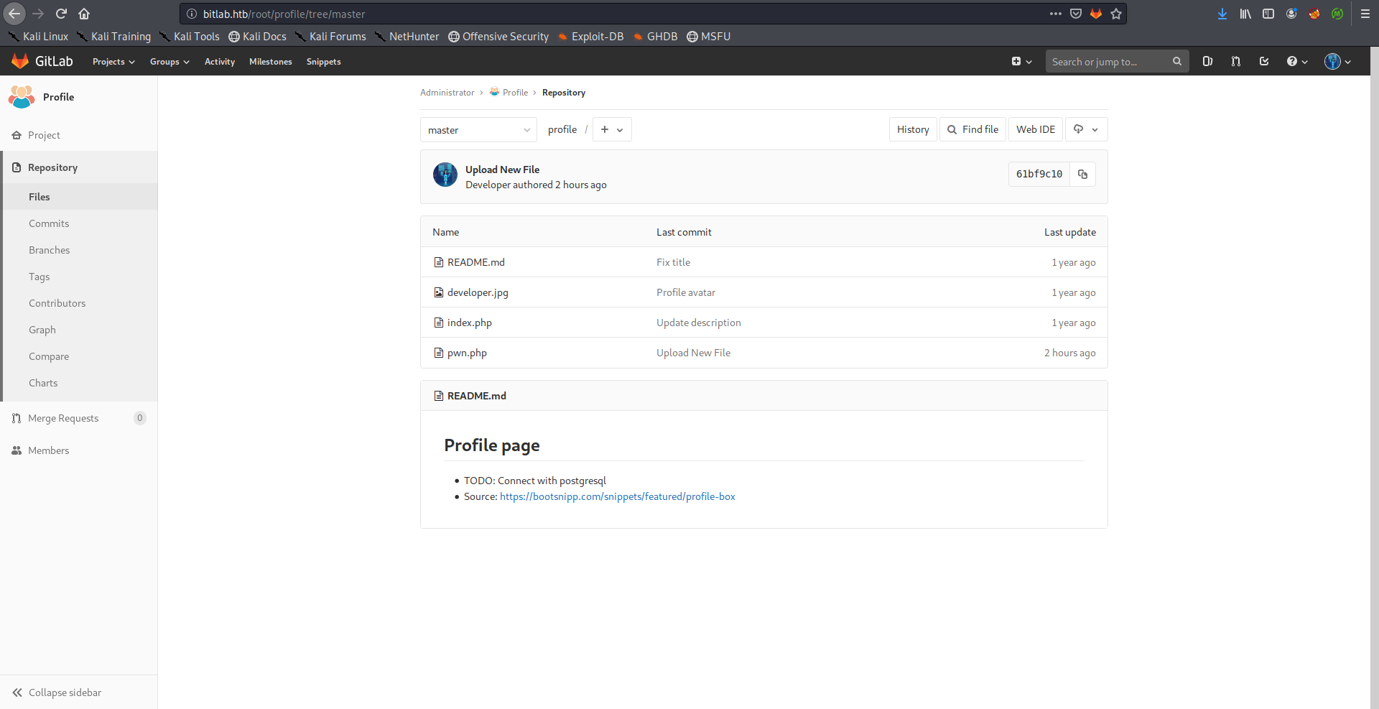This screenshot has height=709, width=1379.
Task: Expand the add-file plus dropdown
Action: point(612,130)
